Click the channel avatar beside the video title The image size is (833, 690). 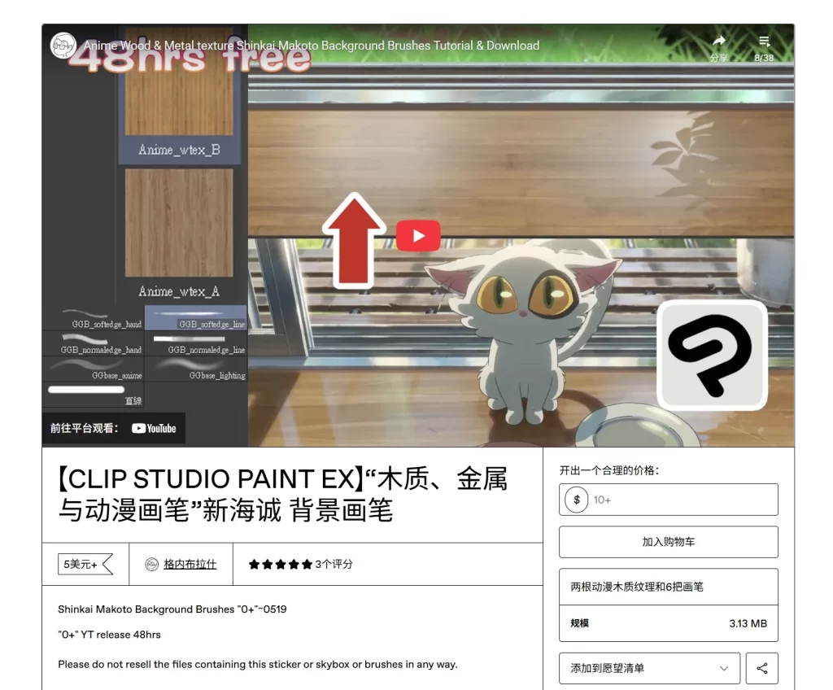tap(63, 46)
